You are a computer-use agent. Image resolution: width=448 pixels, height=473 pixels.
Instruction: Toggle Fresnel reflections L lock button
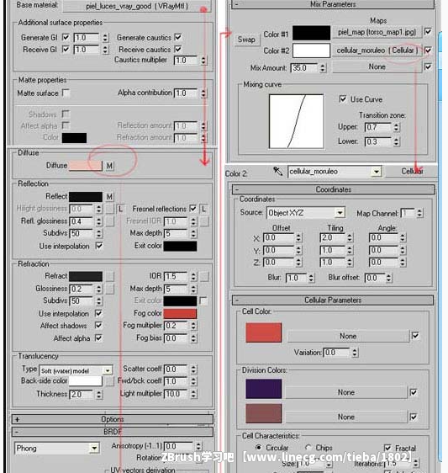point(204,209)
